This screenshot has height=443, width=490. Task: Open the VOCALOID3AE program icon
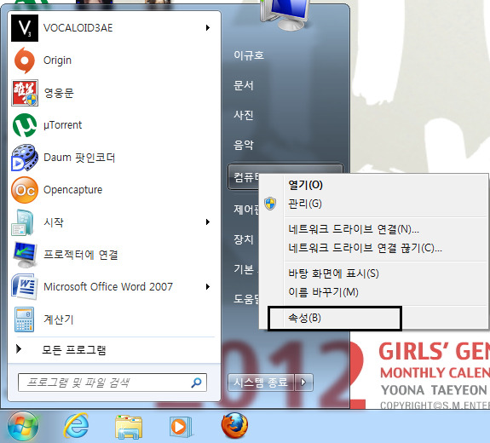[x=25, y=28]
